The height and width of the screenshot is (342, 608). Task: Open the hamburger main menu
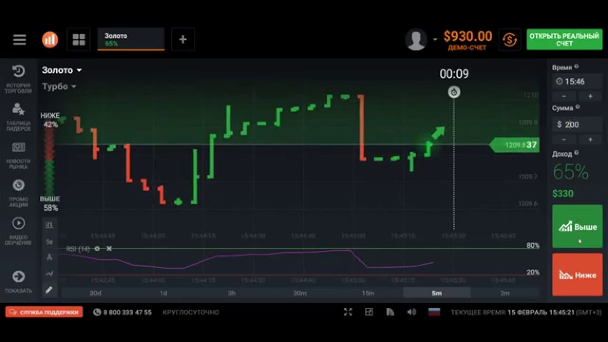pos(19,39)
